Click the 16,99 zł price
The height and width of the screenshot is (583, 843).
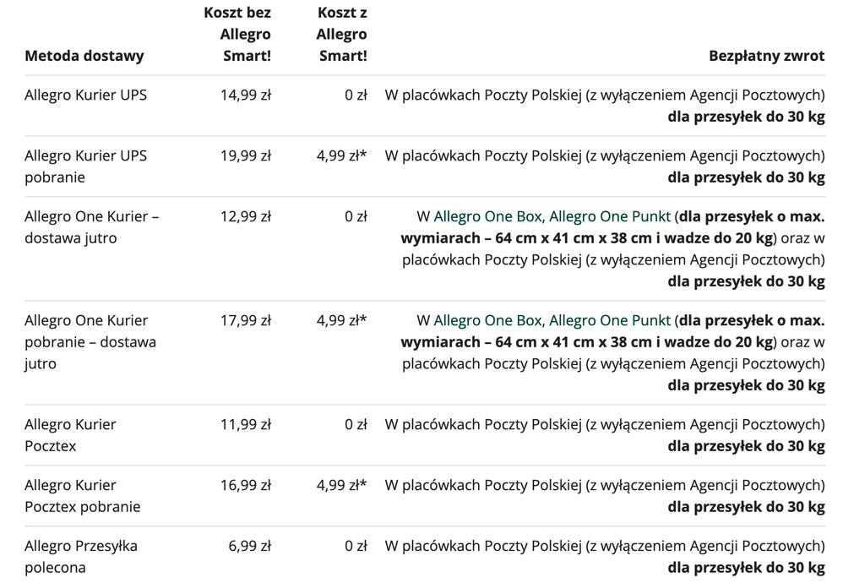pos(246,486)
